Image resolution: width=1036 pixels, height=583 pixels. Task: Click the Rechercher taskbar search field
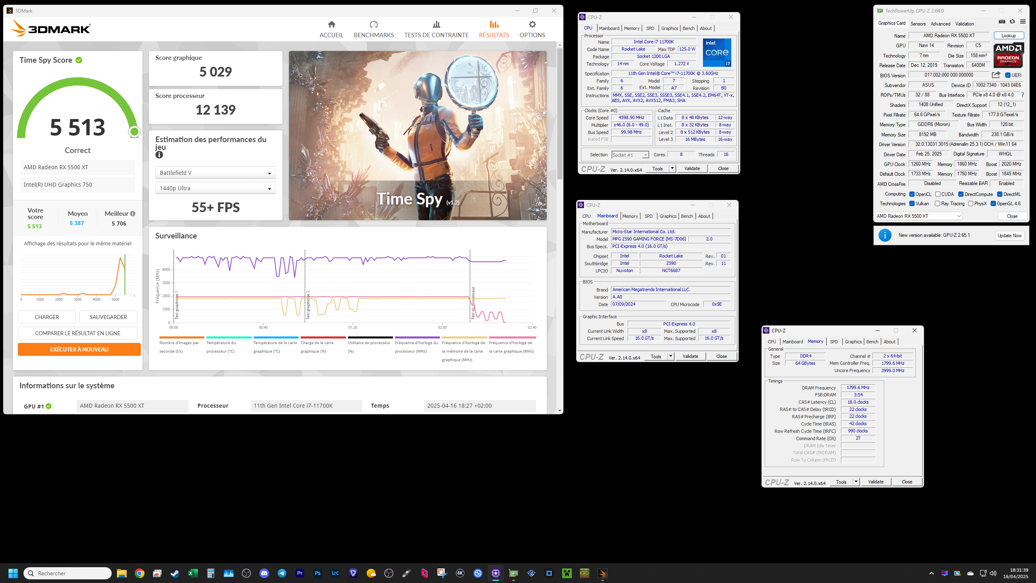click(68, 573)
